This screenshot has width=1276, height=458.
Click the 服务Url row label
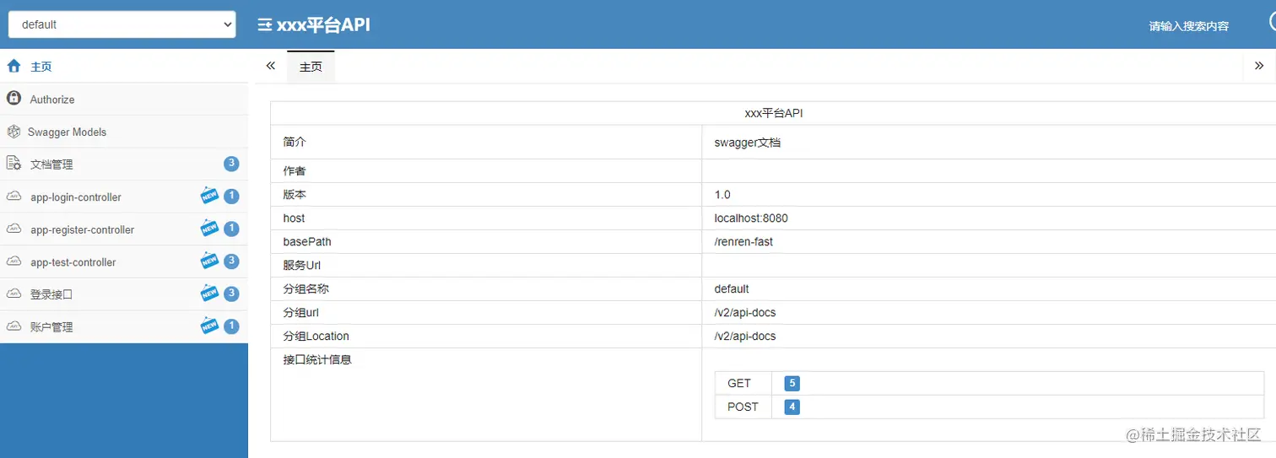click(x=302, y=265)
